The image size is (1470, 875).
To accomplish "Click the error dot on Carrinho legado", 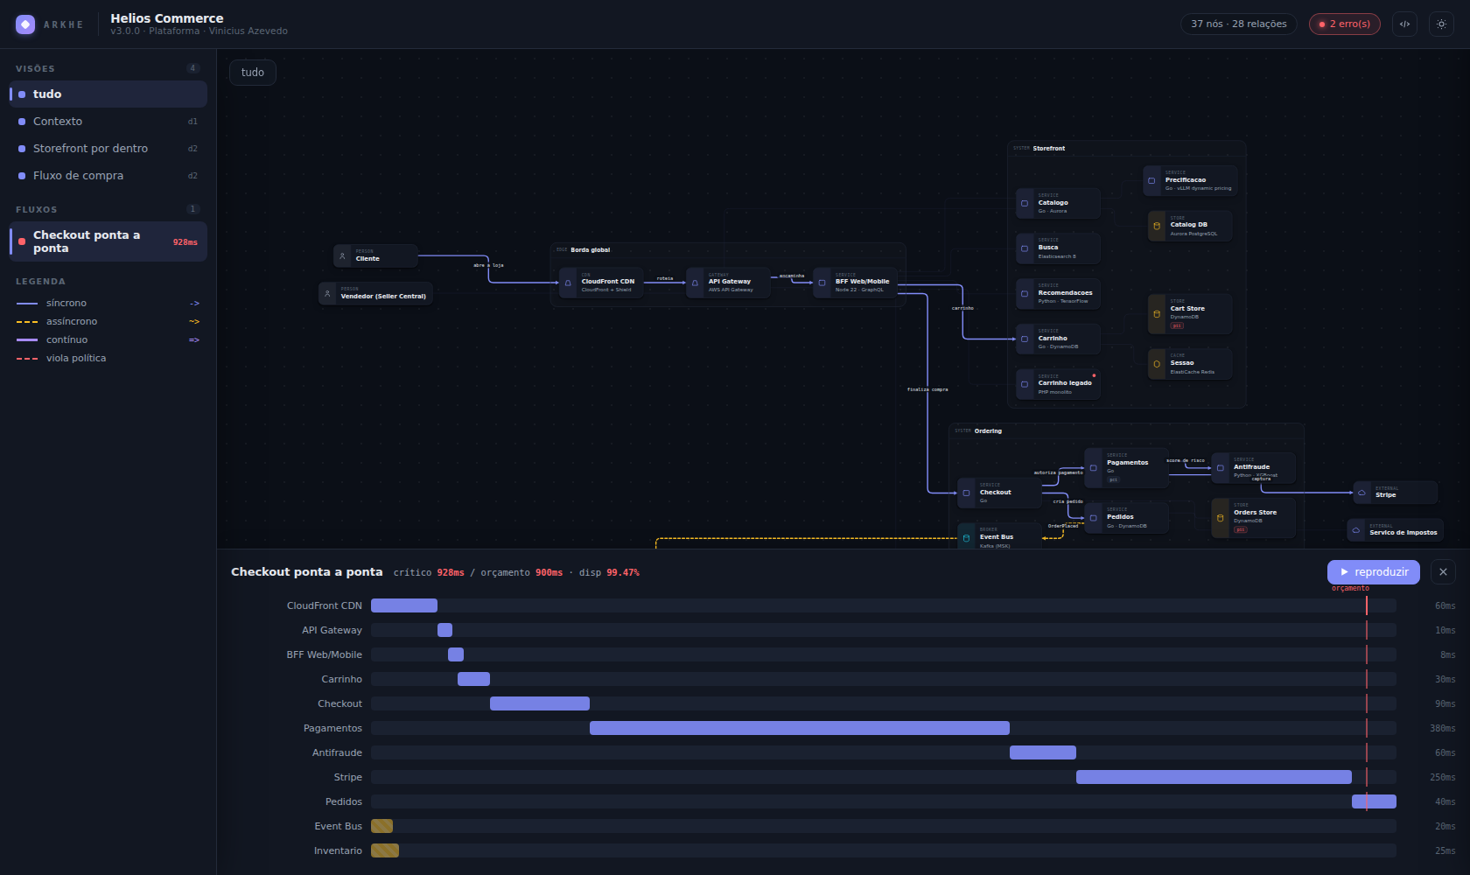I will tap(1094, 375).
